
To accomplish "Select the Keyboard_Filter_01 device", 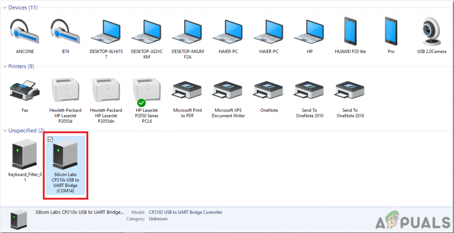I will tap(25, 161).
